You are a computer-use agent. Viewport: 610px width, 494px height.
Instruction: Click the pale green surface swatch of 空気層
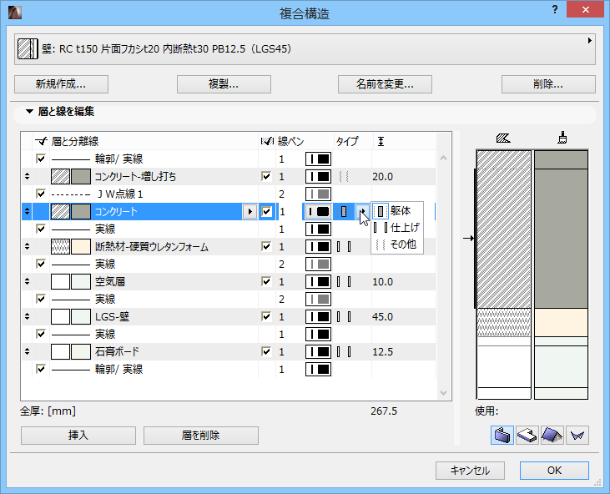pyautogui.click(x=81, y=281)
